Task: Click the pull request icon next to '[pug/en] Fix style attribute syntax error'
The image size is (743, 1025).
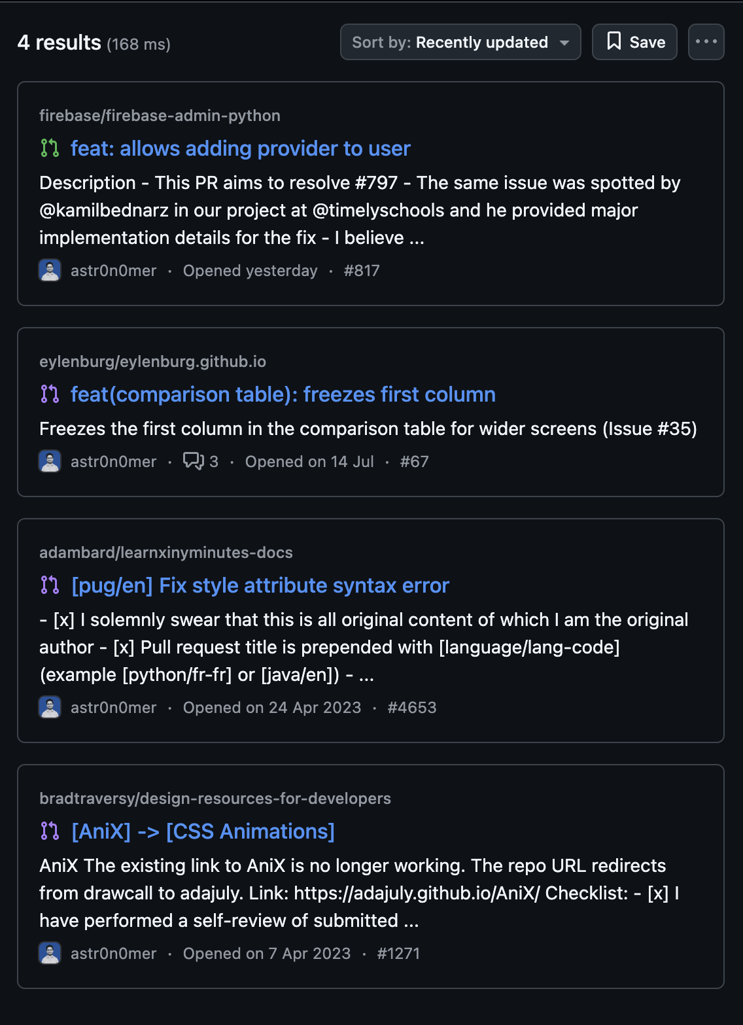Action: [x=48, y=585]
